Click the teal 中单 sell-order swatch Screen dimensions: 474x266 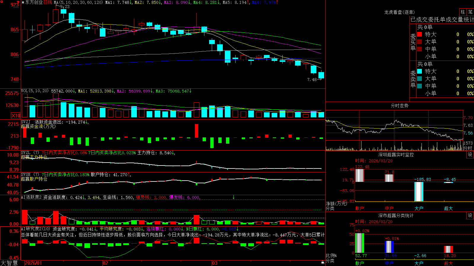click(x=419, y=86)
